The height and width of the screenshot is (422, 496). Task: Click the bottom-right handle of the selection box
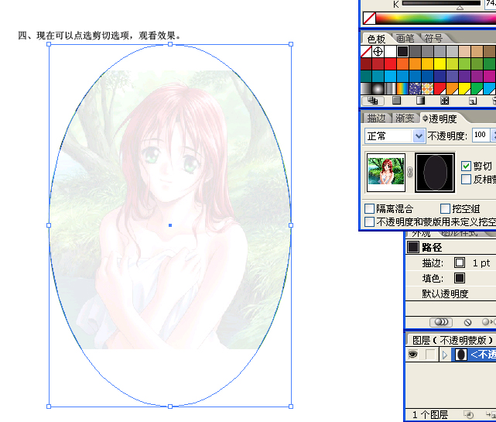(291, 407)
